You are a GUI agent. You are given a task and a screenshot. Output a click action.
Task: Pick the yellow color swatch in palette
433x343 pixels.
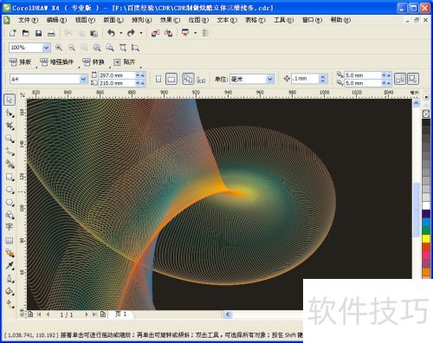[x=426, y=238]
